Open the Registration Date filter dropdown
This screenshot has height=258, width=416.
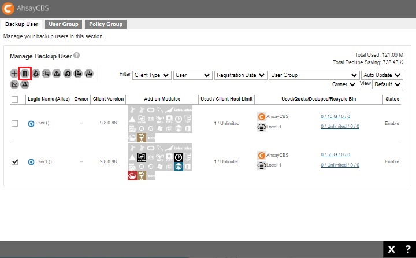click(x=240, y=75)
